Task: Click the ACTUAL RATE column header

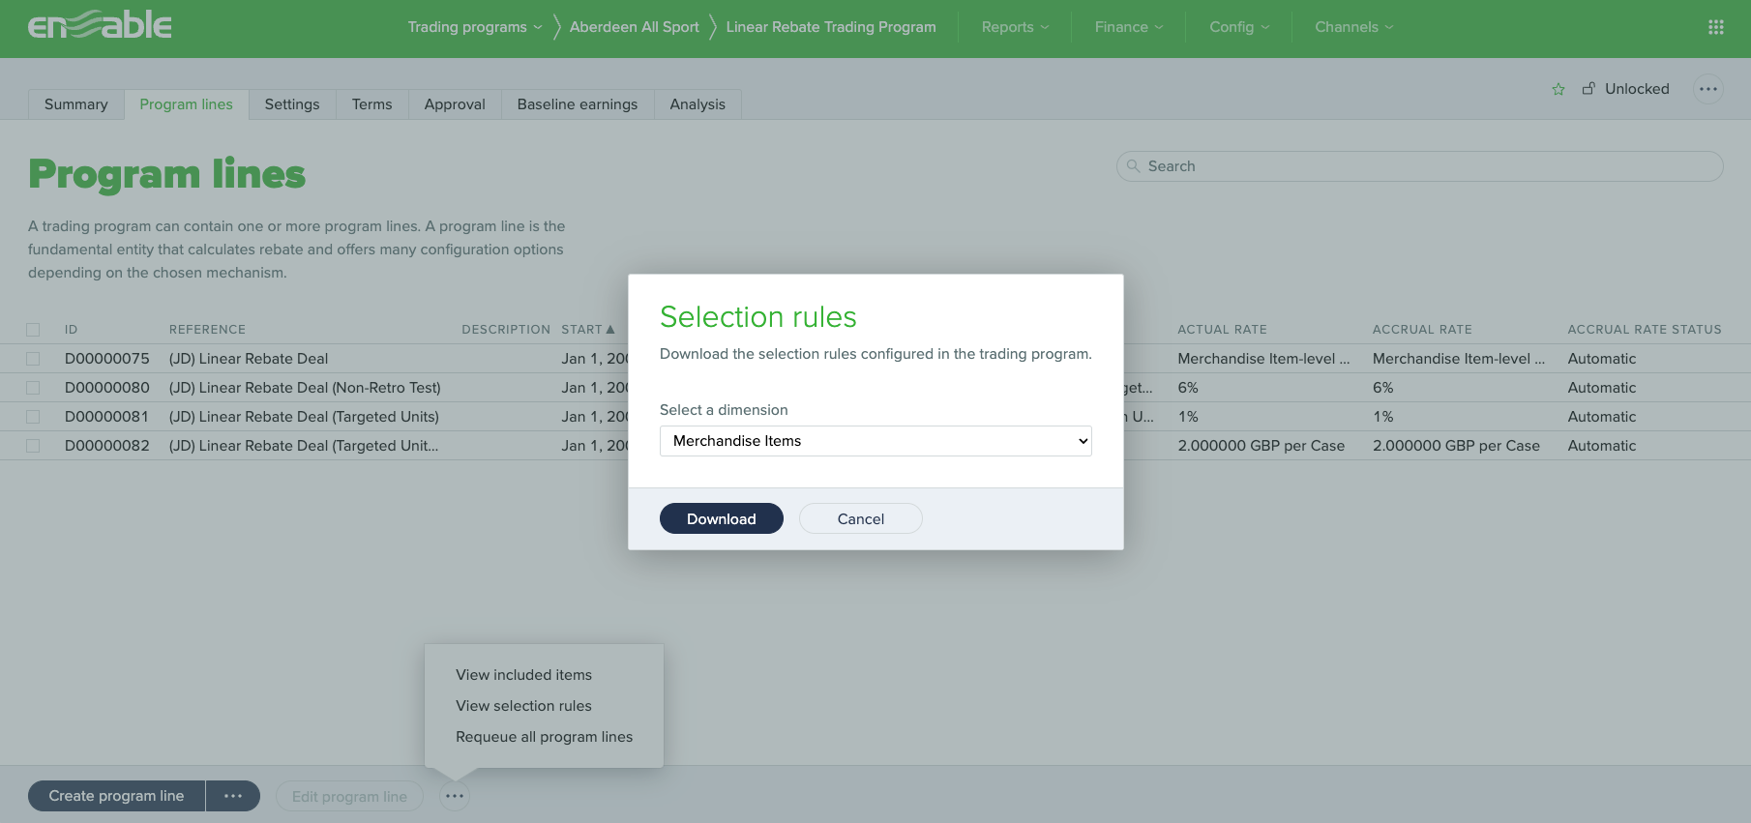Action: (x=1223, y=330)
